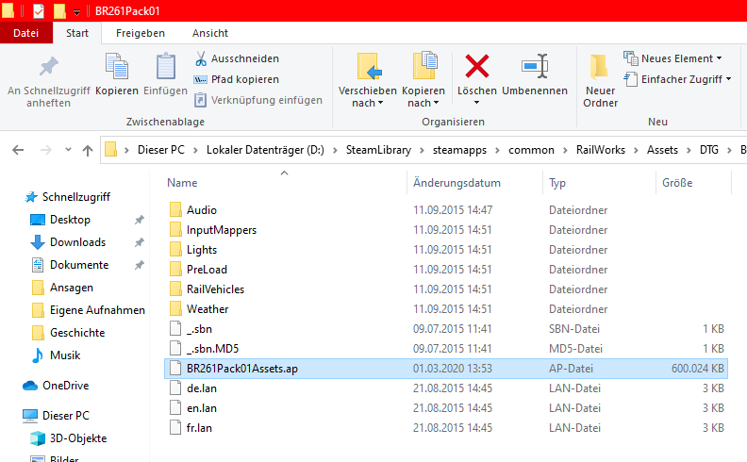Click the Properties quick access toolbar icon
The height and width of the screenshot is (462, 747).
(x=39, y=11)
